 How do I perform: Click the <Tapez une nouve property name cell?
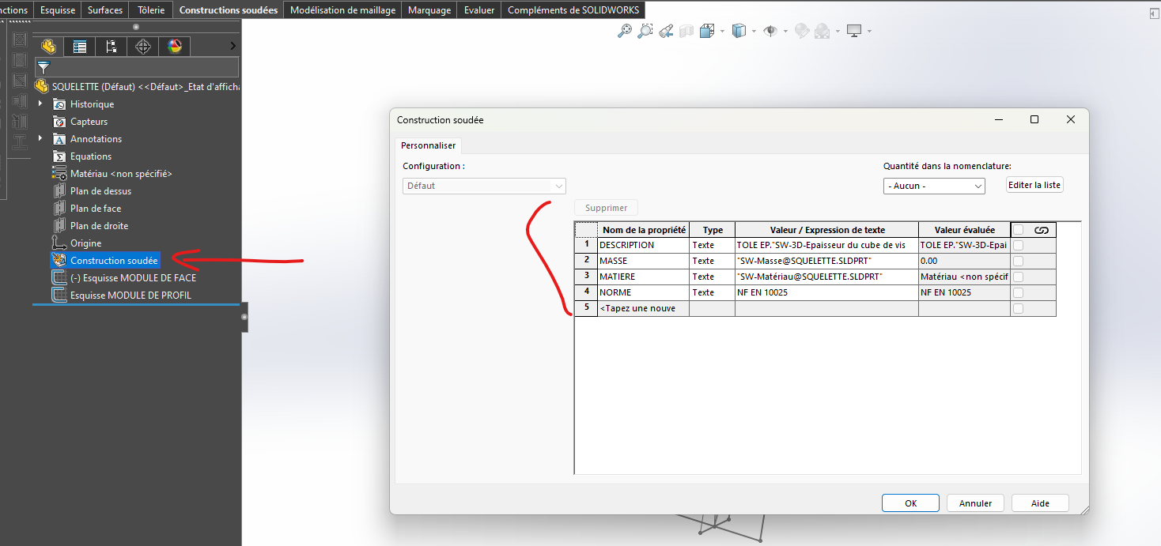point(643,308)
